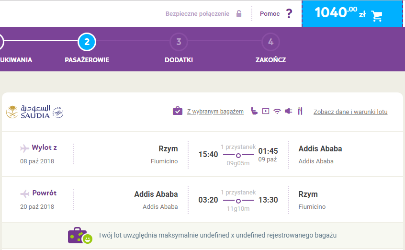
Task: Click the secure connection padlock icon
Action: 239,13
